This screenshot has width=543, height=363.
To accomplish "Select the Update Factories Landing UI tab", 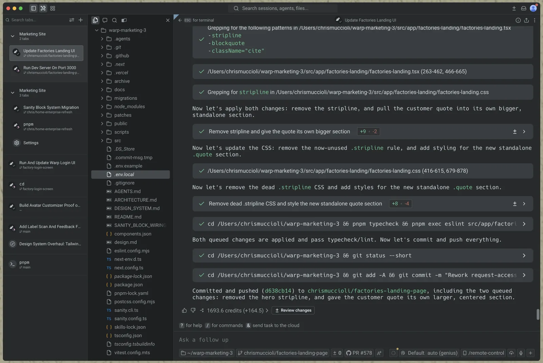I will coord(46,53).
